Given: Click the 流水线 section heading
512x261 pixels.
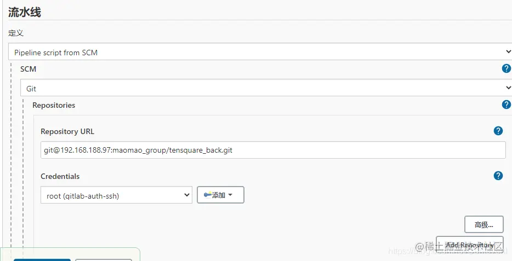Looking at the screenshot, I should (x=25, y=12).
